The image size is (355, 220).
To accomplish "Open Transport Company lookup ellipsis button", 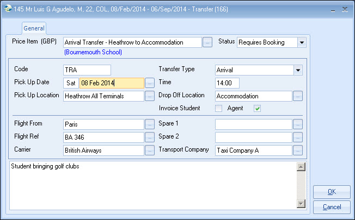I will (x=297, y=150).
